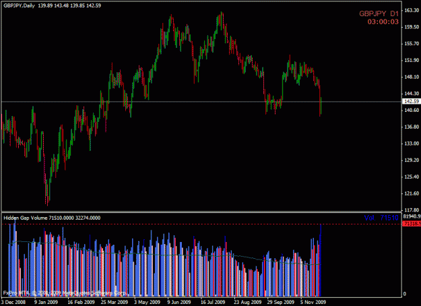The height and width of the screenshot is (306, 421).
Task: Click the Hidden Gap Volume indicator label
Action: tap(52, 218)
